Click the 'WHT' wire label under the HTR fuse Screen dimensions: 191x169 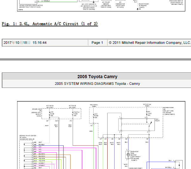click(x=47, y=125)
